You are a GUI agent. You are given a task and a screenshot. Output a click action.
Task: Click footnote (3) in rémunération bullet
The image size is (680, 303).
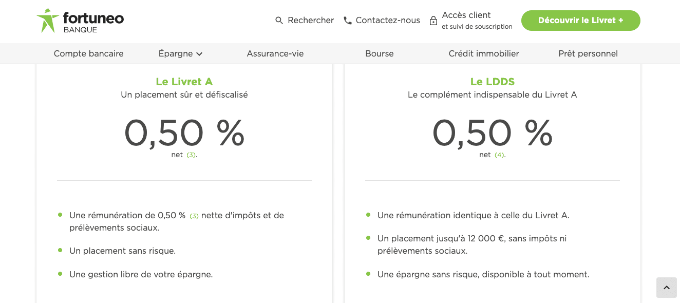194,216
